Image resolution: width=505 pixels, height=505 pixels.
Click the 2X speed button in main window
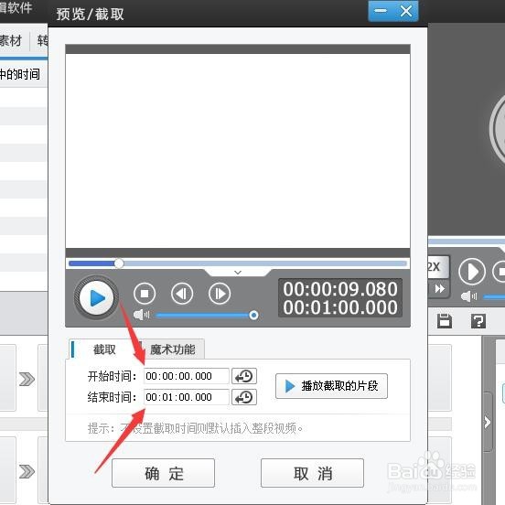click(x=437, y=266)
